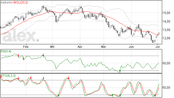Select the Apr month axis label
This screenshot has width=174, height=98.
tap(80, 47)
